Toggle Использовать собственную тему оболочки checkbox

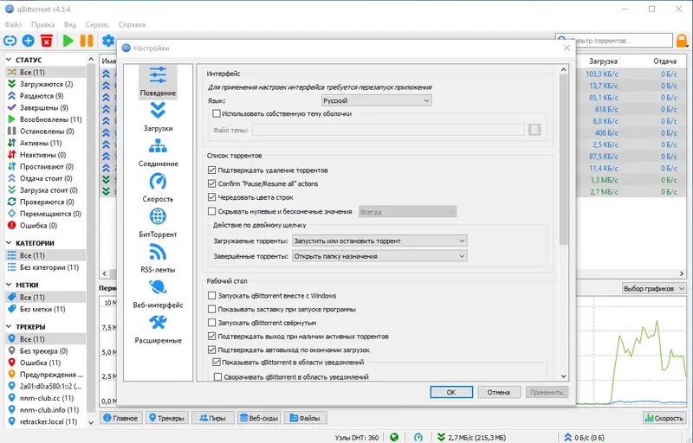pos(217,114)
